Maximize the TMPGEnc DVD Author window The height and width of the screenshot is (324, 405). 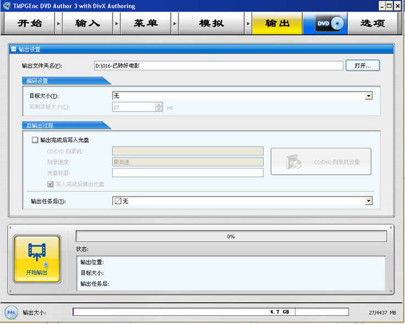pos(389,6)
